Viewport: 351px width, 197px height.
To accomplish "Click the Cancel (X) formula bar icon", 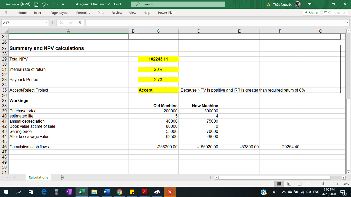I will click(61, 23).
